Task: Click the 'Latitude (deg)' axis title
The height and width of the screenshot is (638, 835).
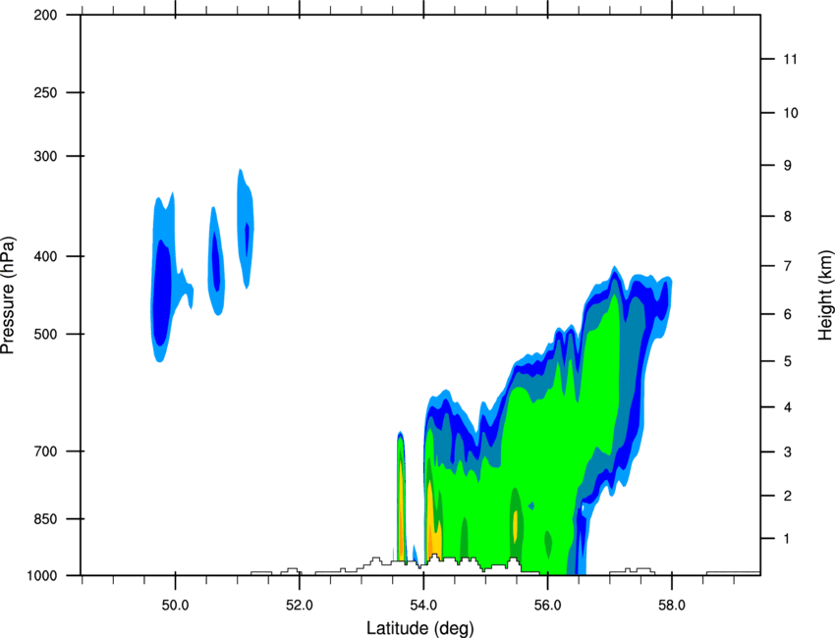Action: coord(419,628)
